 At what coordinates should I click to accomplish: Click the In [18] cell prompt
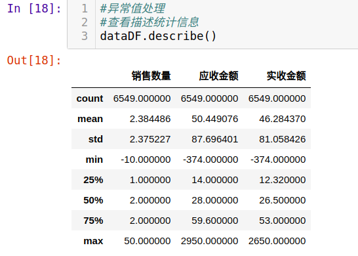tap(34, 9)
